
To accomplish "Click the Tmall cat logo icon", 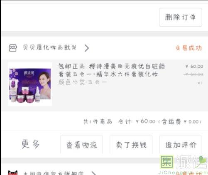I will [x=13, y=173].
